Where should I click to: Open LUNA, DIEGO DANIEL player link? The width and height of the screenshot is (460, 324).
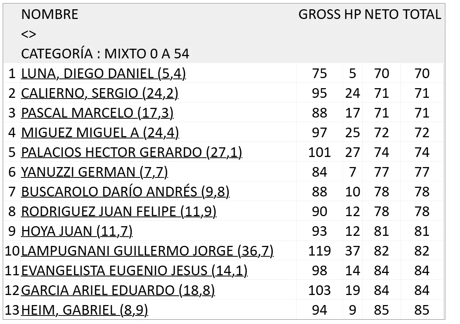pos(104,73)
